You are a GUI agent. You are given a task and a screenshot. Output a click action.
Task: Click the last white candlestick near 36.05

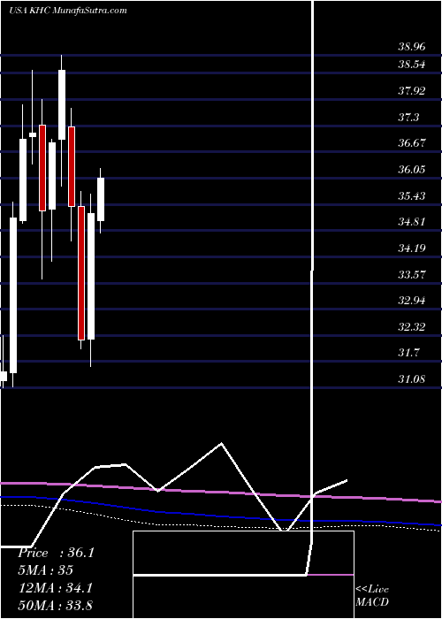point(101,199)
